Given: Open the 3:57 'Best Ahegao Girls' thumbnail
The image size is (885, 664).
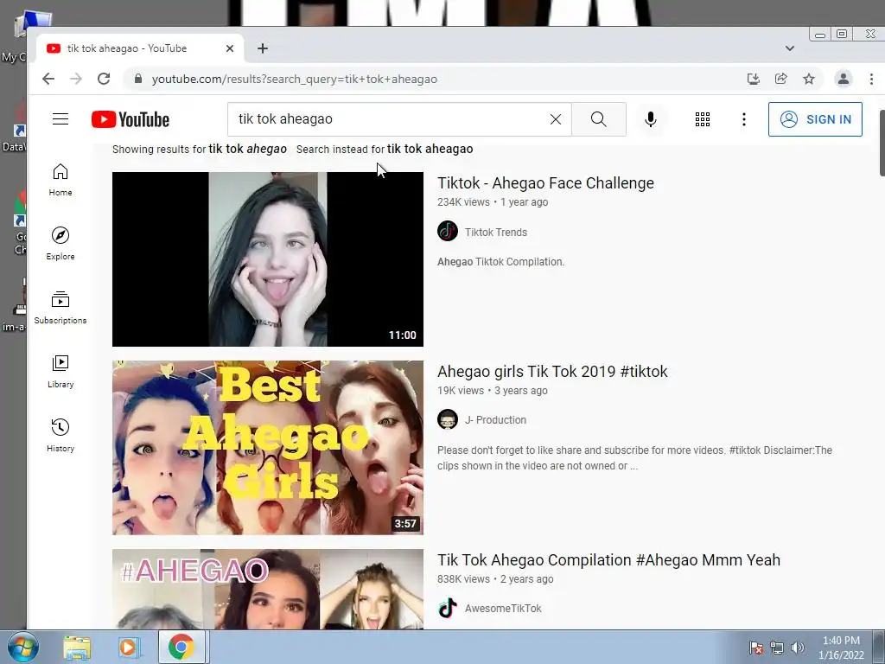Looking at the screenshot, I should (x=268, y=448).
